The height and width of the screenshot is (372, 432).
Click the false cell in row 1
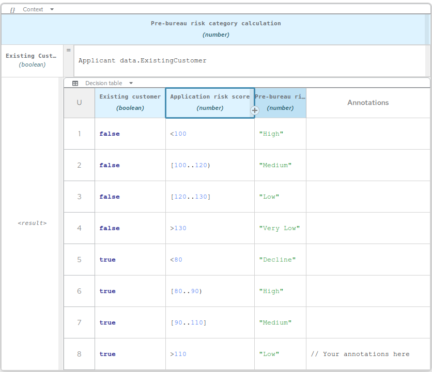(130, 134)
